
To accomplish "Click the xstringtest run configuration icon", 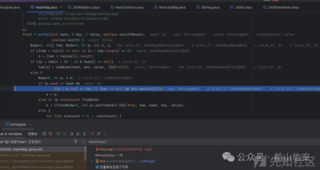I will pyautogui.click(x=7, y=124).
